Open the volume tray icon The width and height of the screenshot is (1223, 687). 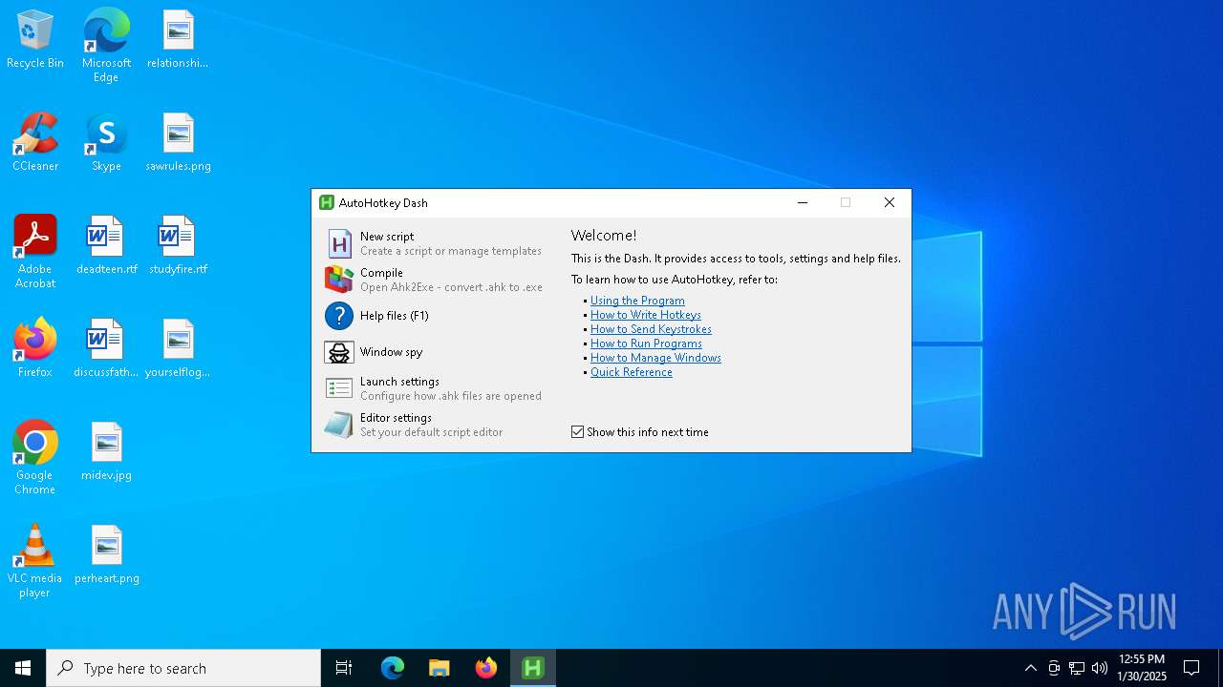point(1100,668)
